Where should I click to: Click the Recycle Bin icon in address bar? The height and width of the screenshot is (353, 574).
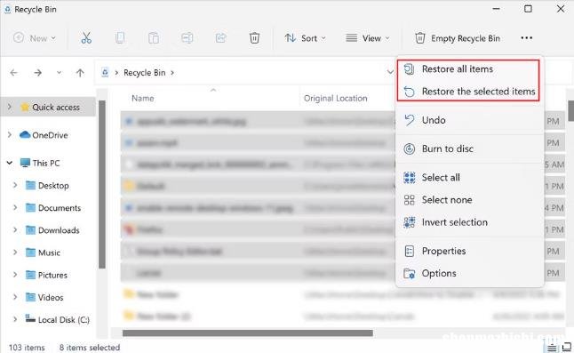click(105, 73)
